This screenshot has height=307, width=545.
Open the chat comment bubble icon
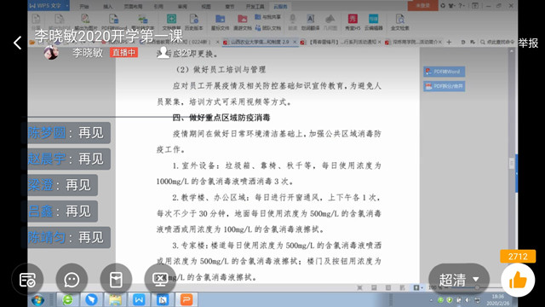point(72,280)
